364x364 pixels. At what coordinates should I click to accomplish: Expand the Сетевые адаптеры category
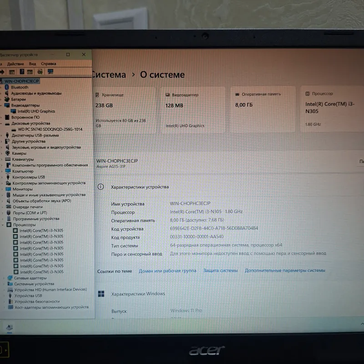pyautogui.click(x=4, y=278)
